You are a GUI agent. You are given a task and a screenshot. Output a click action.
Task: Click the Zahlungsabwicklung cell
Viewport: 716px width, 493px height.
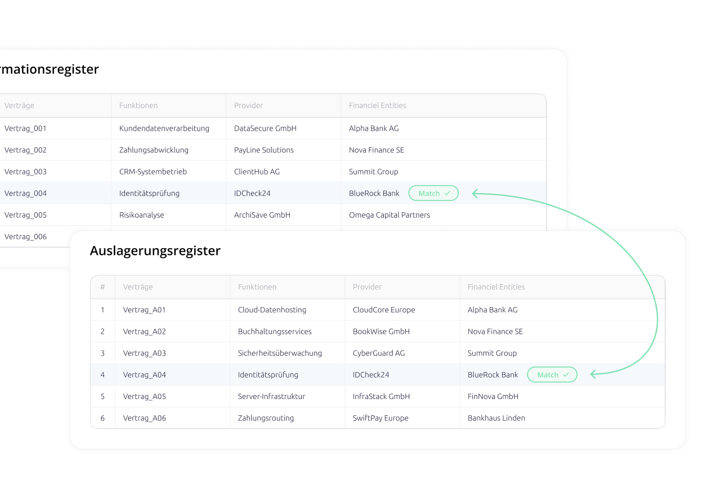154,150
